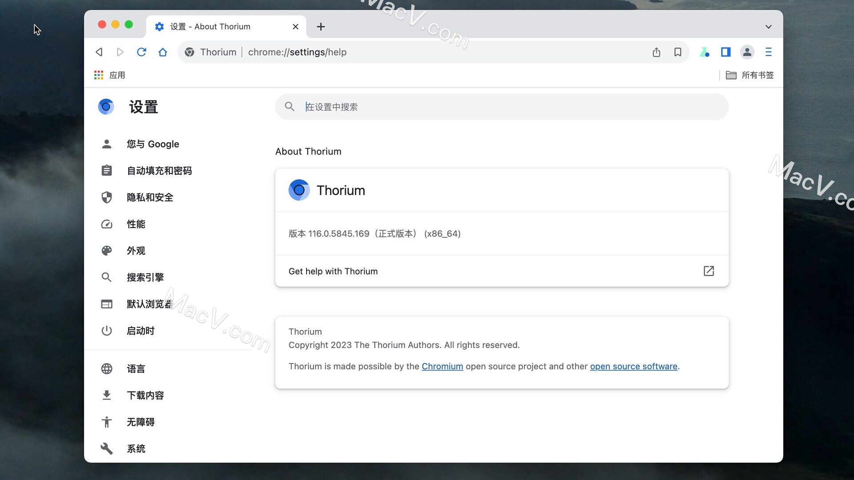
Task: Click Get help with Thorium row
Action: 502,271
